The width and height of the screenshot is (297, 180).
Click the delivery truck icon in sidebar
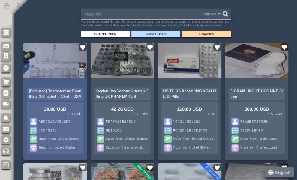tap(6, 105)
